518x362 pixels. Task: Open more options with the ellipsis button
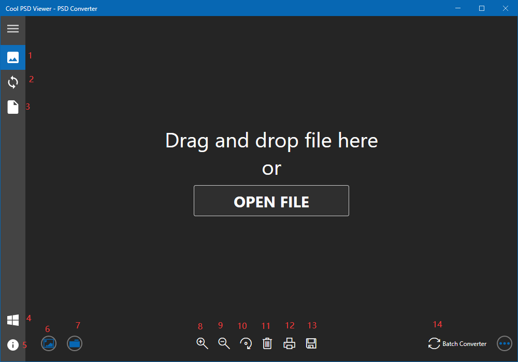click(x=504, y=343)
